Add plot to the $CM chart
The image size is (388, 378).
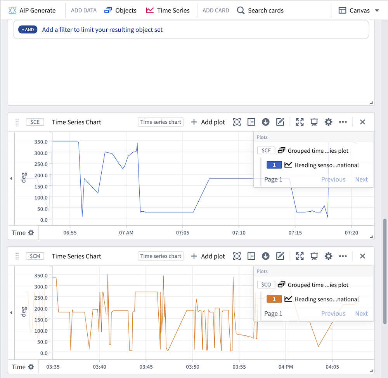208,256
